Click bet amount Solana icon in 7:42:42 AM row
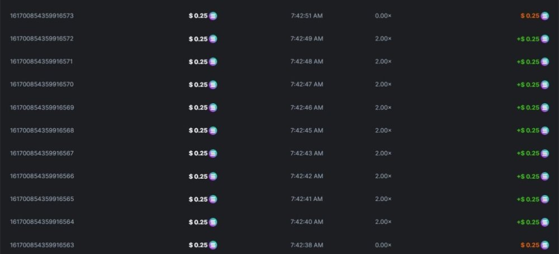Image resolution: width=559 pixels, height=254 pixels. click(x=213, y=176)
